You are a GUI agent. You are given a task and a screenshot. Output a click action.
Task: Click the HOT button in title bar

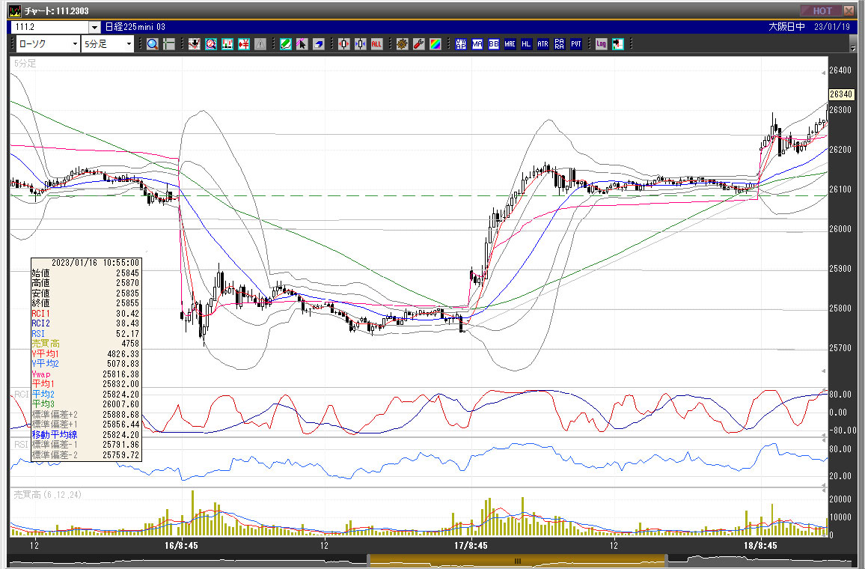[821, 10]
